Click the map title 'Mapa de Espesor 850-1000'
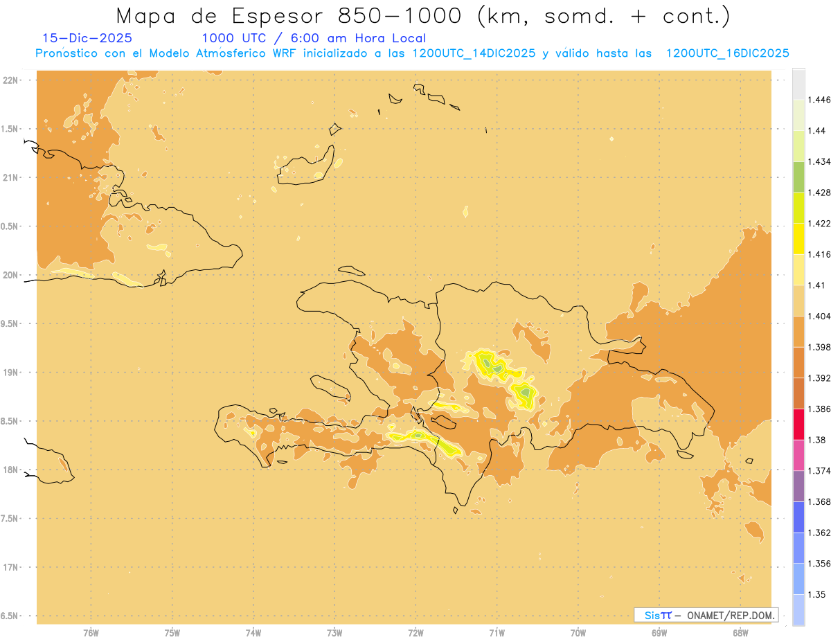The width and height of the screenshot is (831, 642). click(x=294, y=15)
